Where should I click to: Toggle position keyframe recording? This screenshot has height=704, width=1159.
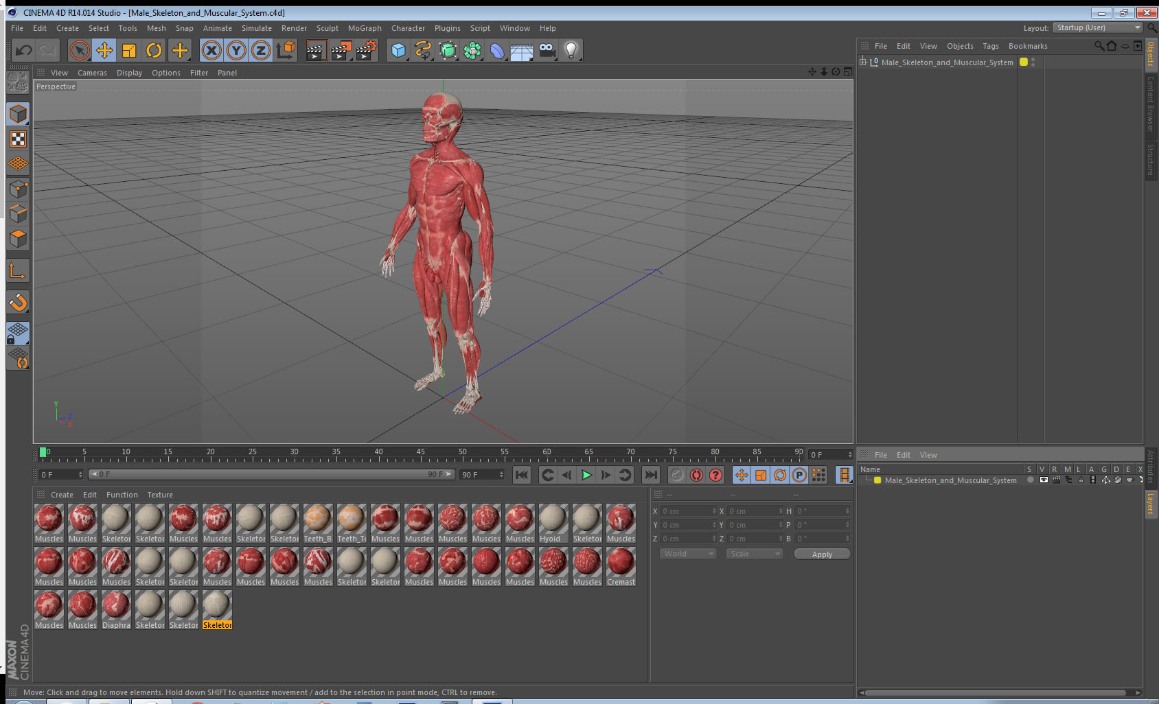pyautogui.click(x=742, y=475)
